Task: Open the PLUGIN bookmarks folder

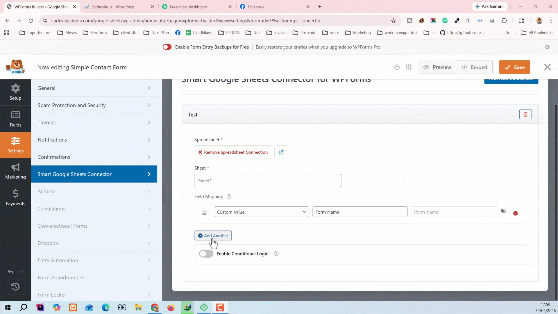Action: click(x=229, y=33)
